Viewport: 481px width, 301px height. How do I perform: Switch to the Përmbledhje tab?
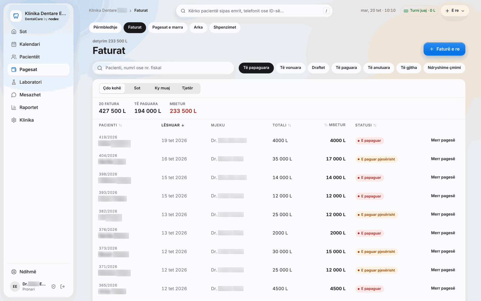(x=105, y=27)
